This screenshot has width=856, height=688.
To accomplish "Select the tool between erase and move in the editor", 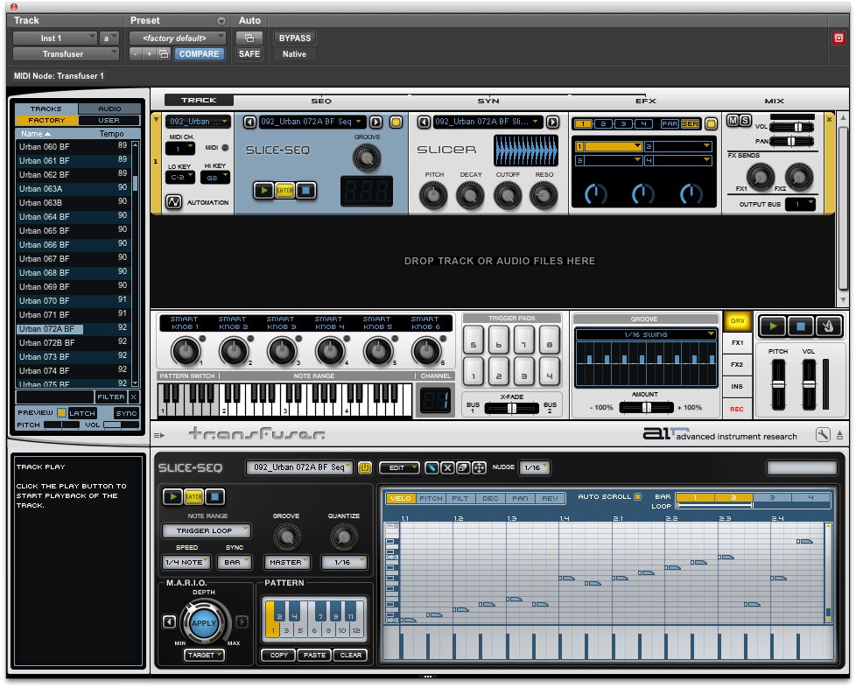I will tap(463, 468).
